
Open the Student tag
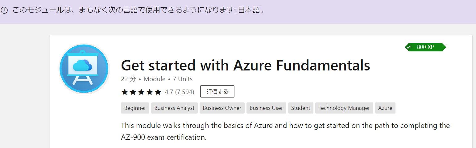tap(301, 108)
